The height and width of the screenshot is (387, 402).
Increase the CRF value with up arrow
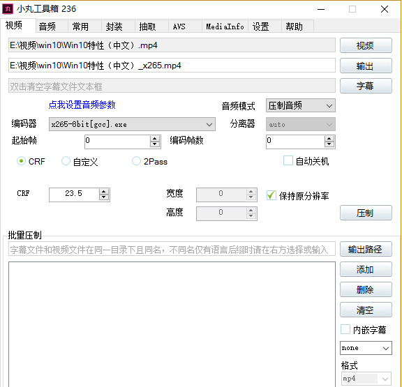click(x=104, y=192)
